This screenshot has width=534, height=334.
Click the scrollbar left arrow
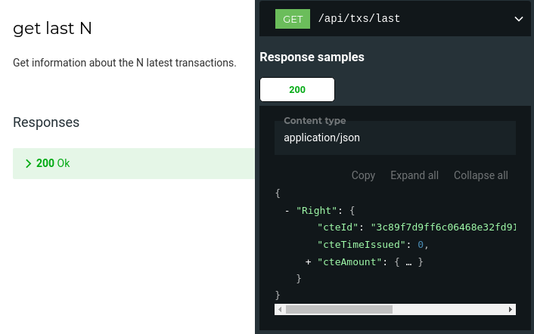pos(280,309)
